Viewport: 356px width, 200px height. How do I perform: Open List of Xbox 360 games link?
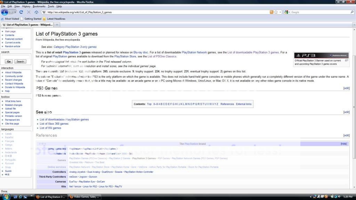point(54,124)
